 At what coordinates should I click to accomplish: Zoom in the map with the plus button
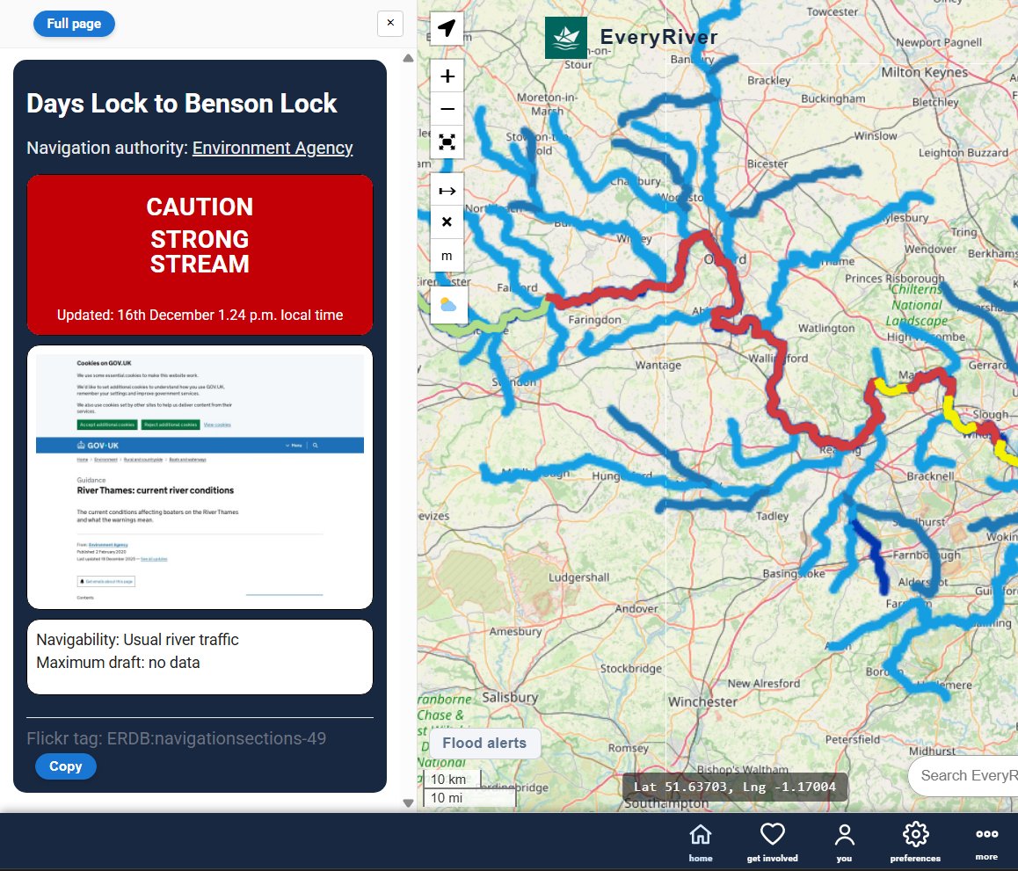coord(447,76)
